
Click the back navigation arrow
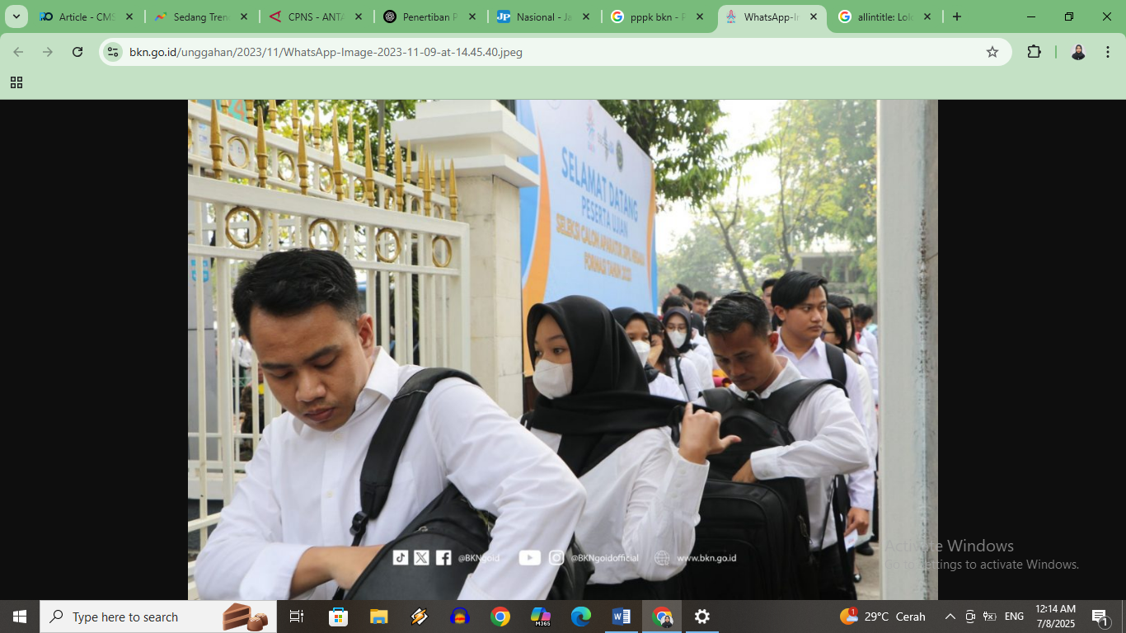click(18, 51)
